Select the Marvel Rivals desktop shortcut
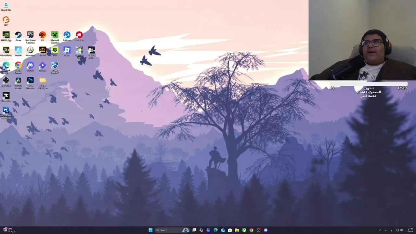 coord(6,51)
